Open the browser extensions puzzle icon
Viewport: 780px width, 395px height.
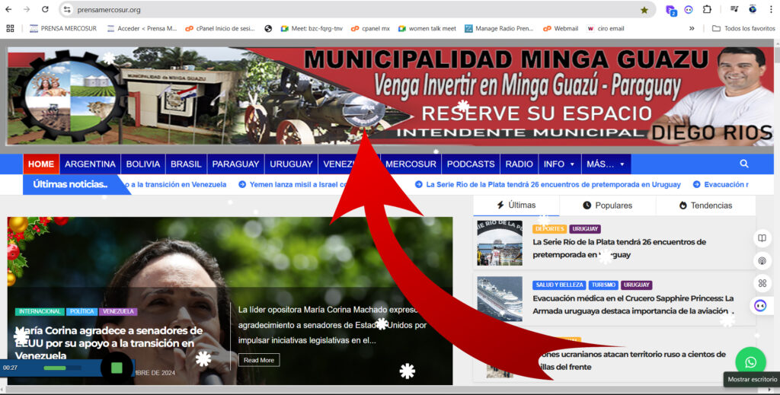[x=707, y=10]
